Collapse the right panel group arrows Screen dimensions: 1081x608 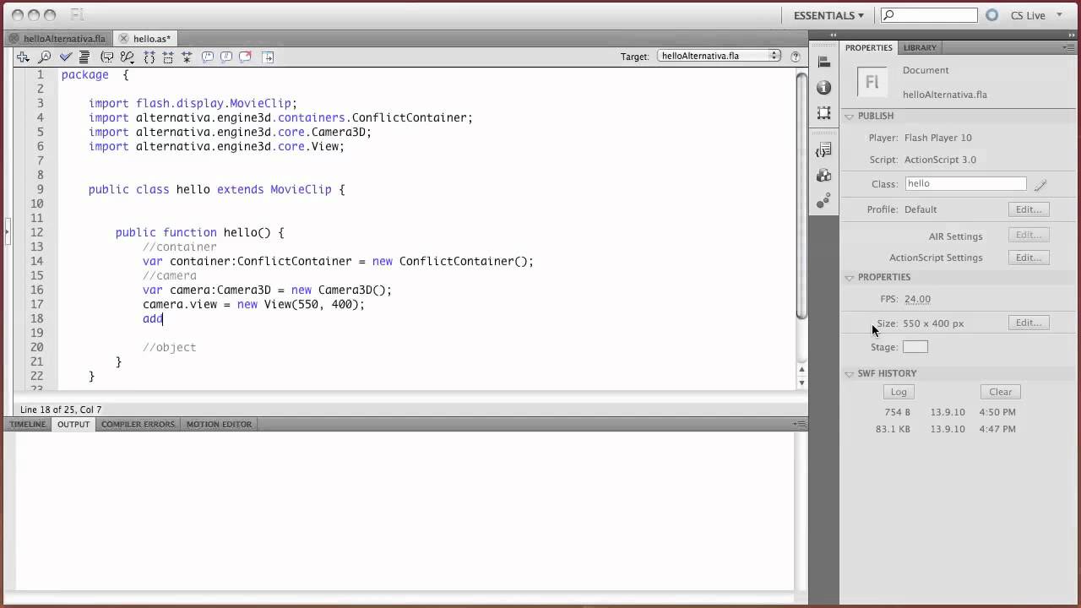[x=1070, y=35]
